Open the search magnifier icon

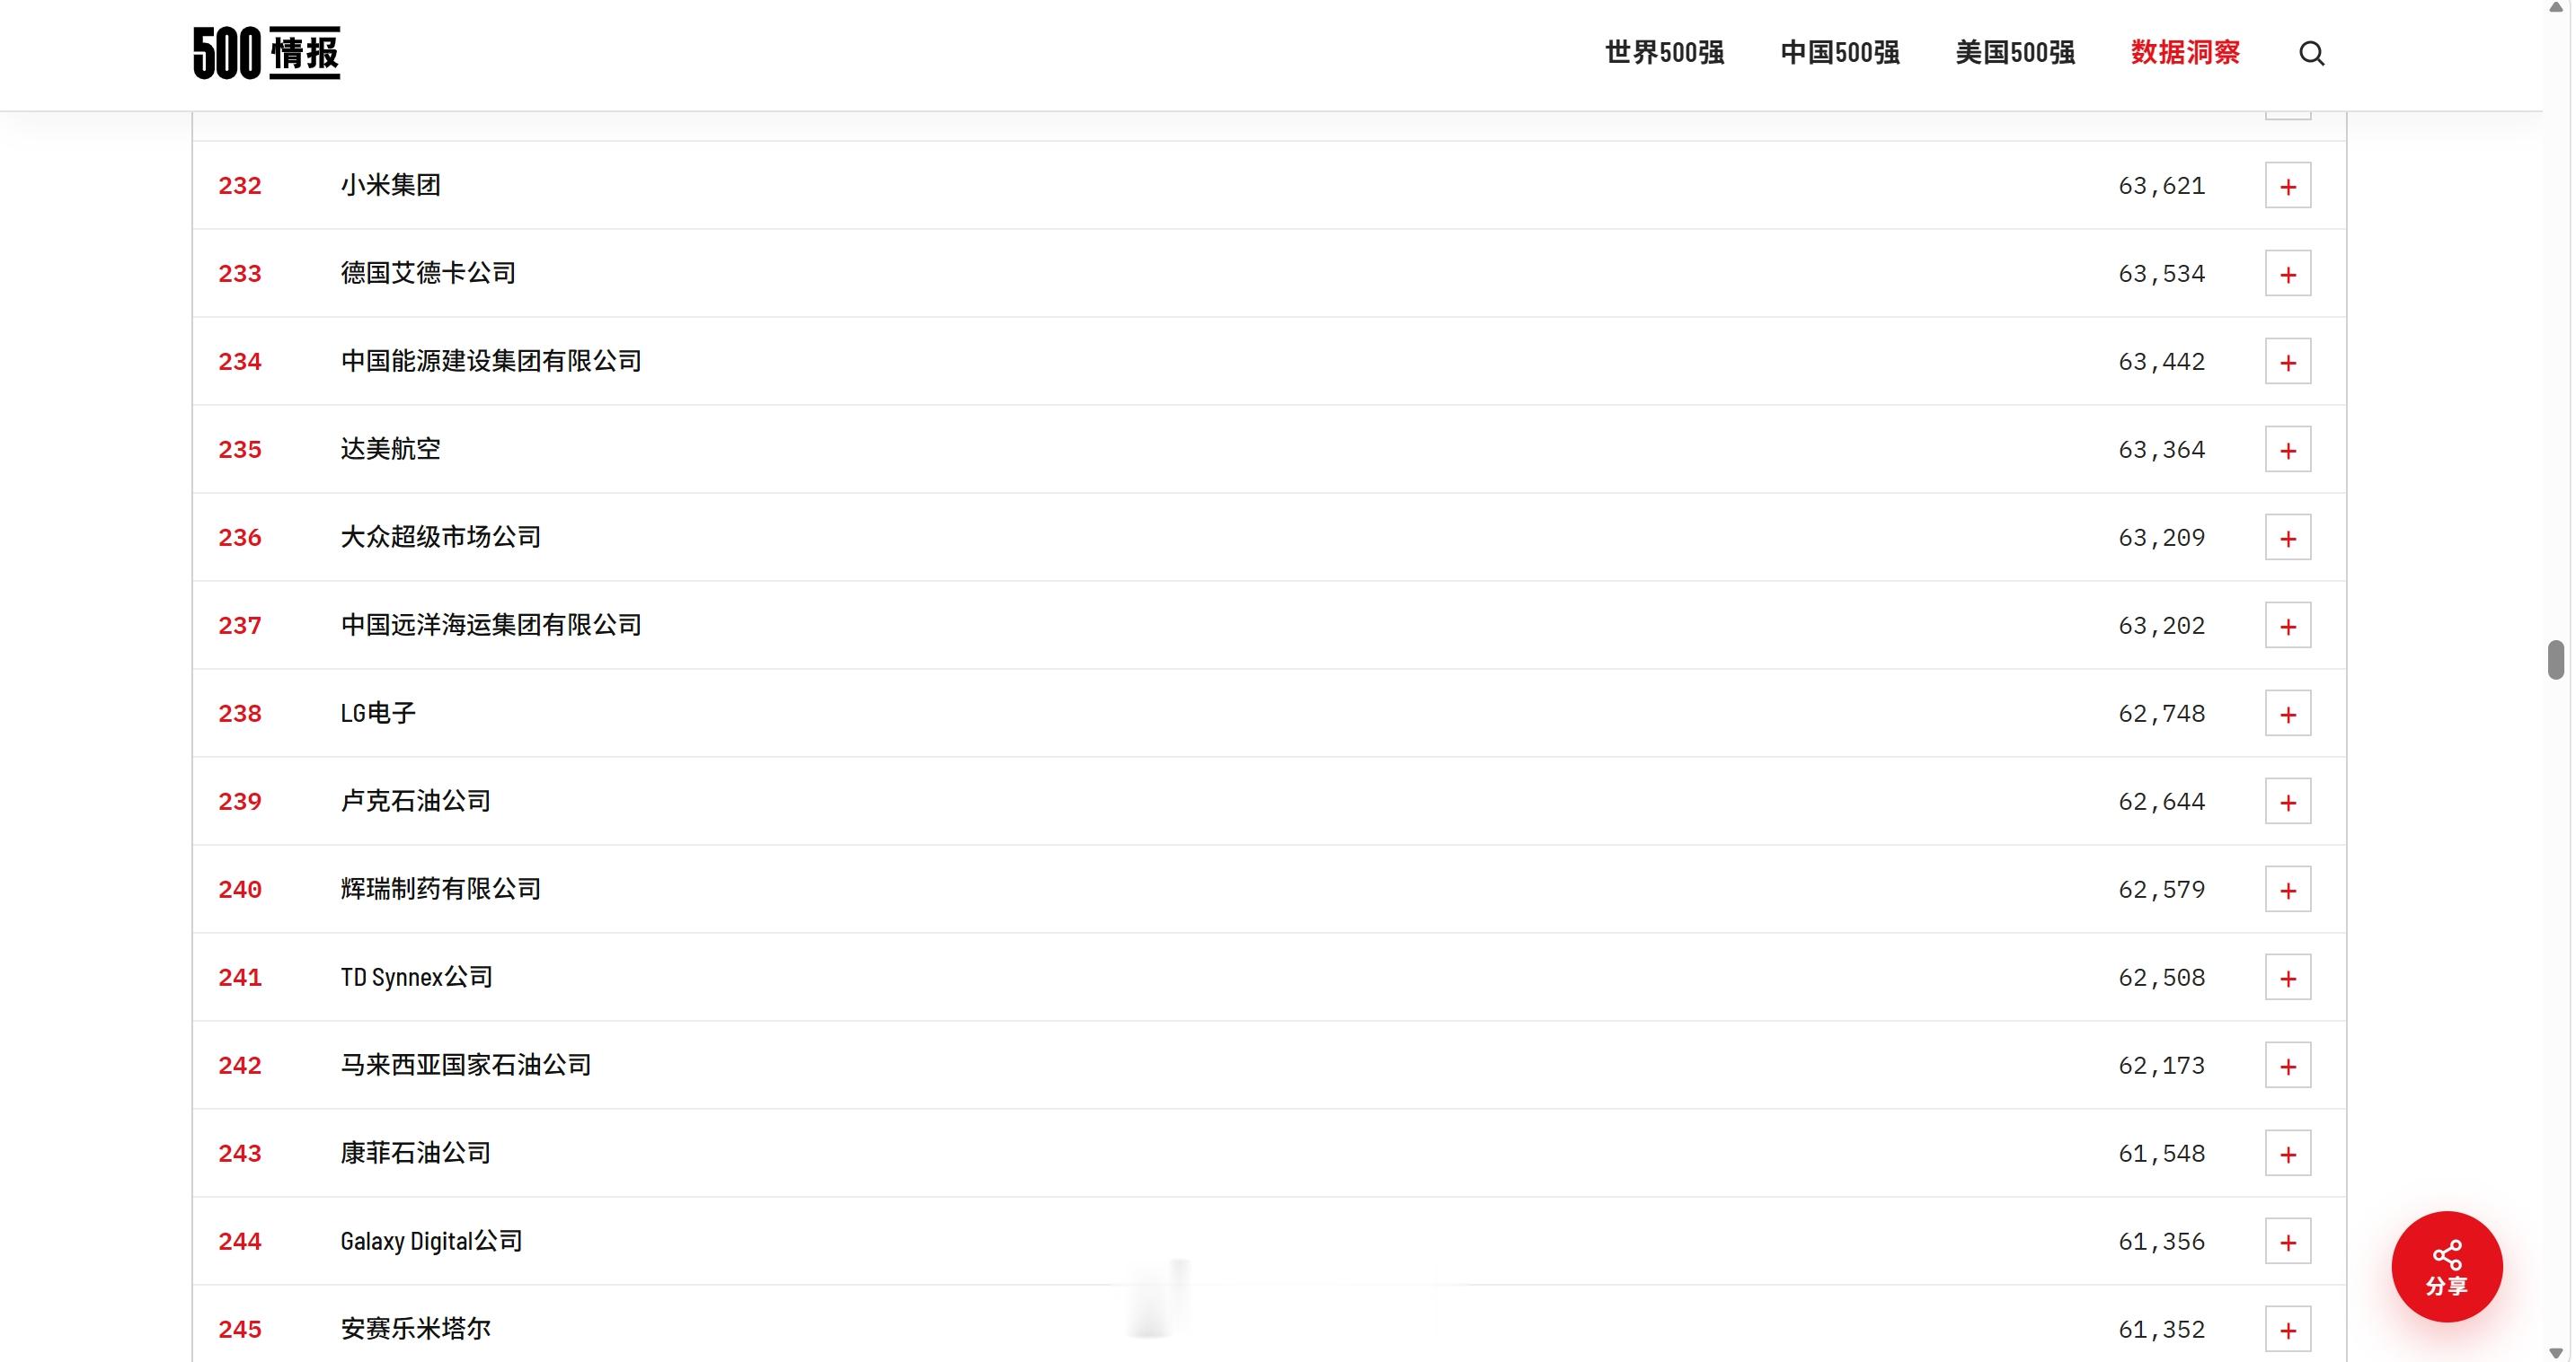pos(2311,53)
